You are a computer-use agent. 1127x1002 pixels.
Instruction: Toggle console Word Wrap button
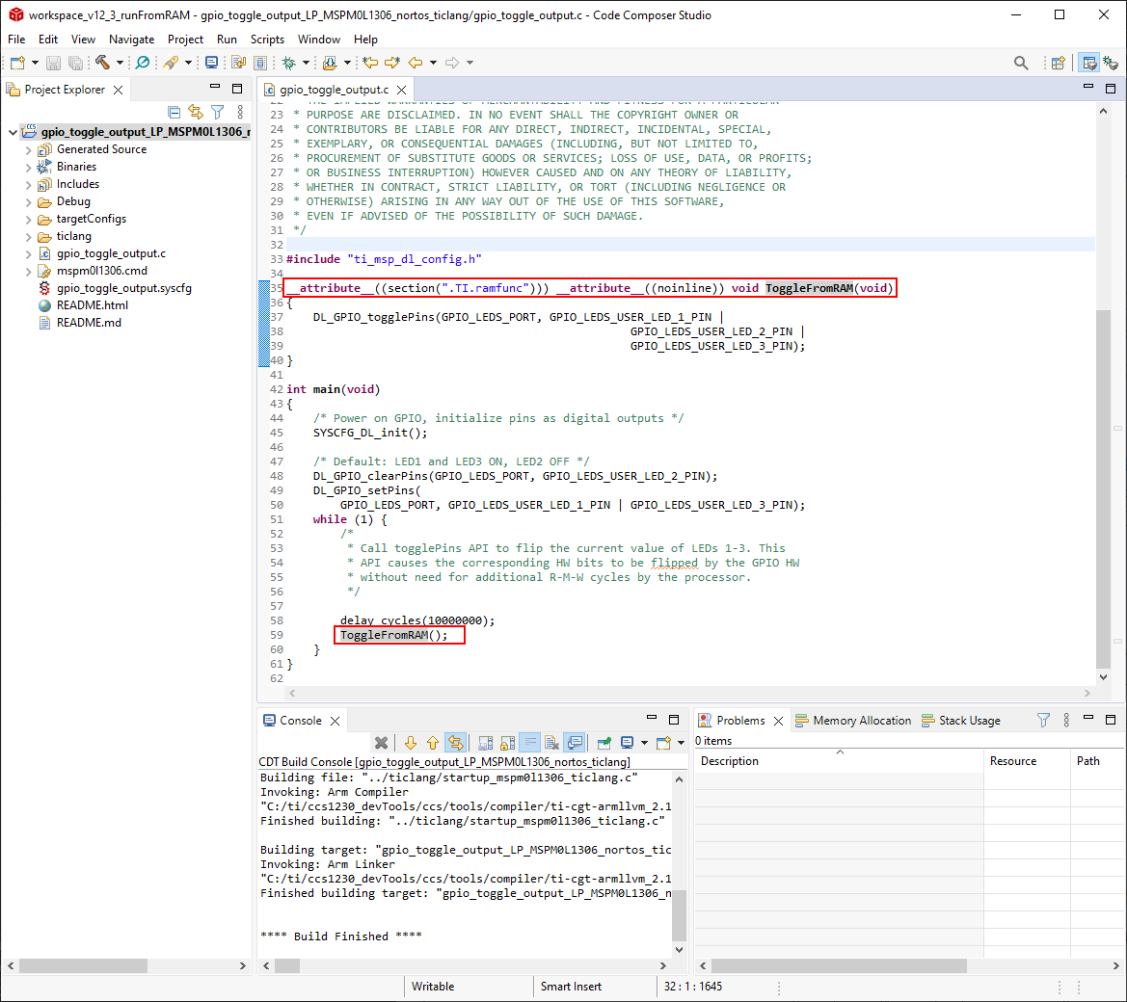[529, 743]
